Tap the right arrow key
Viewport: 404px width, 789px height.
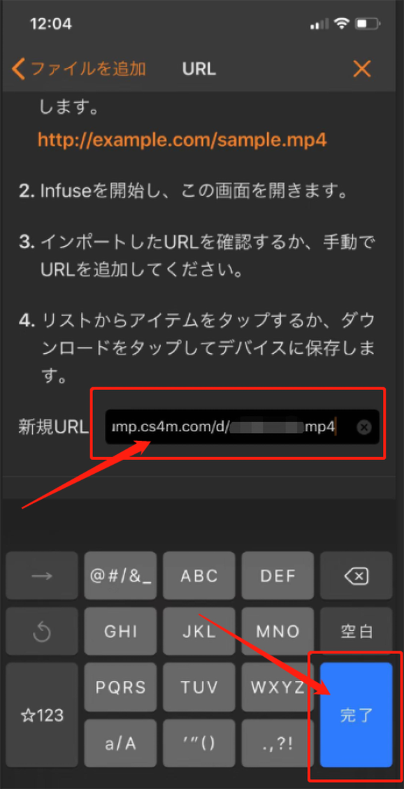tap(42, 575)
